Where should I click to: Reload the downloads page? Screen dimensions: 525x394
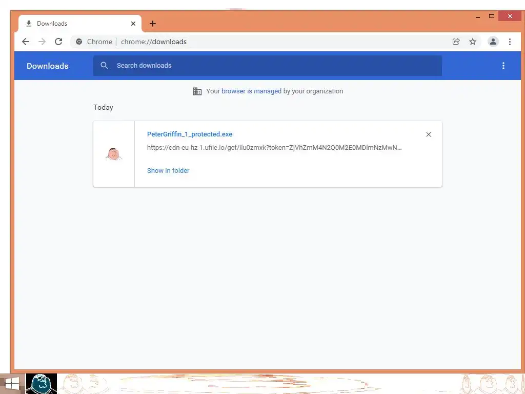(58, 42)
